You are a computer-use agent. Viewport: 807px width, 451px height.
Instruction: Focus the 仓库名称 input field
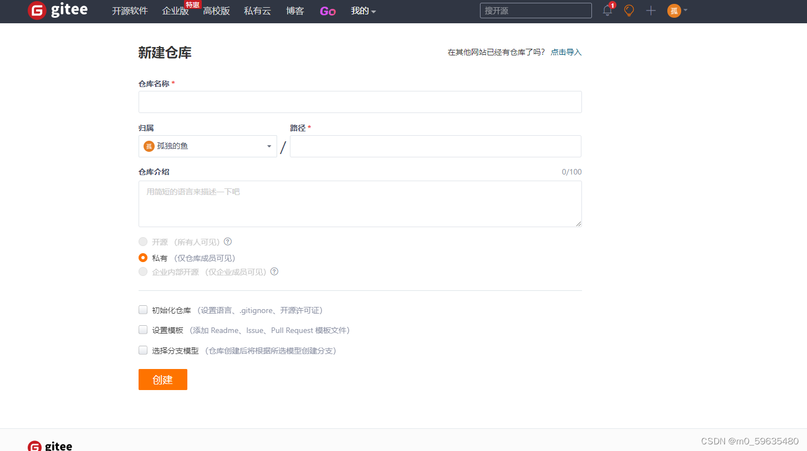tap(360, 102)
